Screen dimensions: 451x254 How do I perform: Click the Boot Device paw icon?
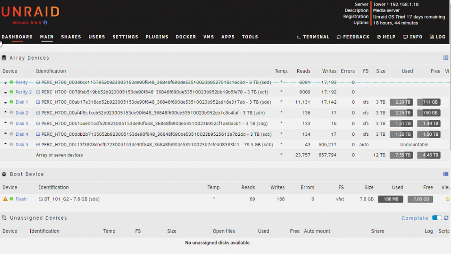[x=4, y=174]
